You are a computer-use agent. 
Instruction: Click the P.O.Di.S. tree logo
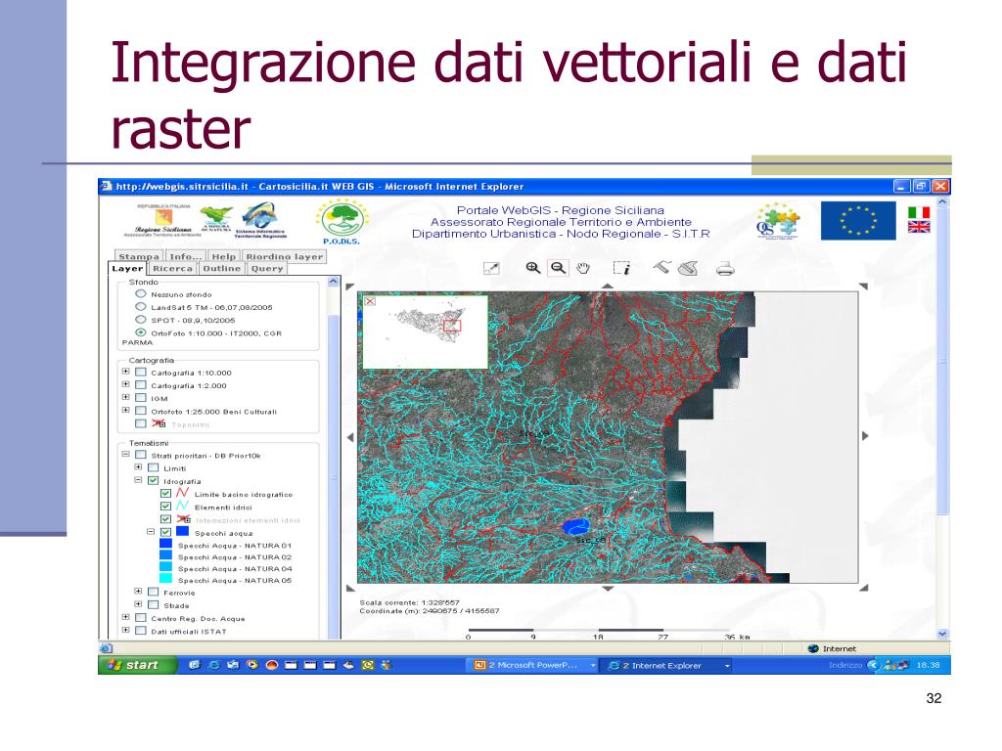pyautogui.click(x=342, y=222)
